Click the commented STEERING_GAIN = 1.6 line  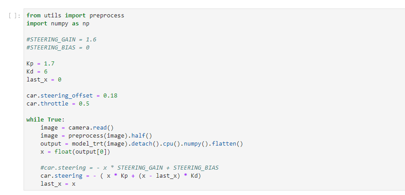pyautogui.click(x=61, y=40)
